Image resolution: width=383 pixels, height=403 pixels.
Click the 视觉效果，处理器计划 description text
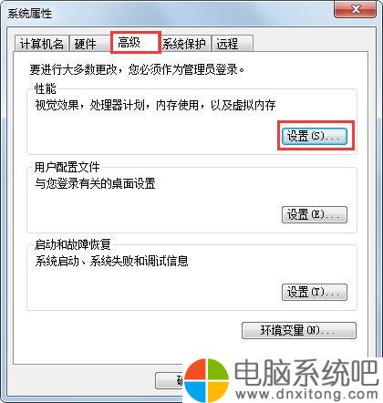155,105
